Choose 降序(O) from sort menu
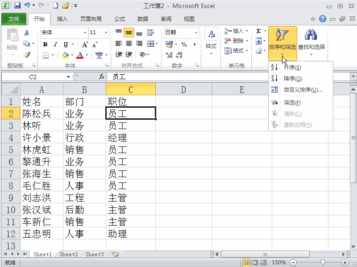Image resolution: width=357 pixels, height=267 pixels. click(x=300, y=79)
